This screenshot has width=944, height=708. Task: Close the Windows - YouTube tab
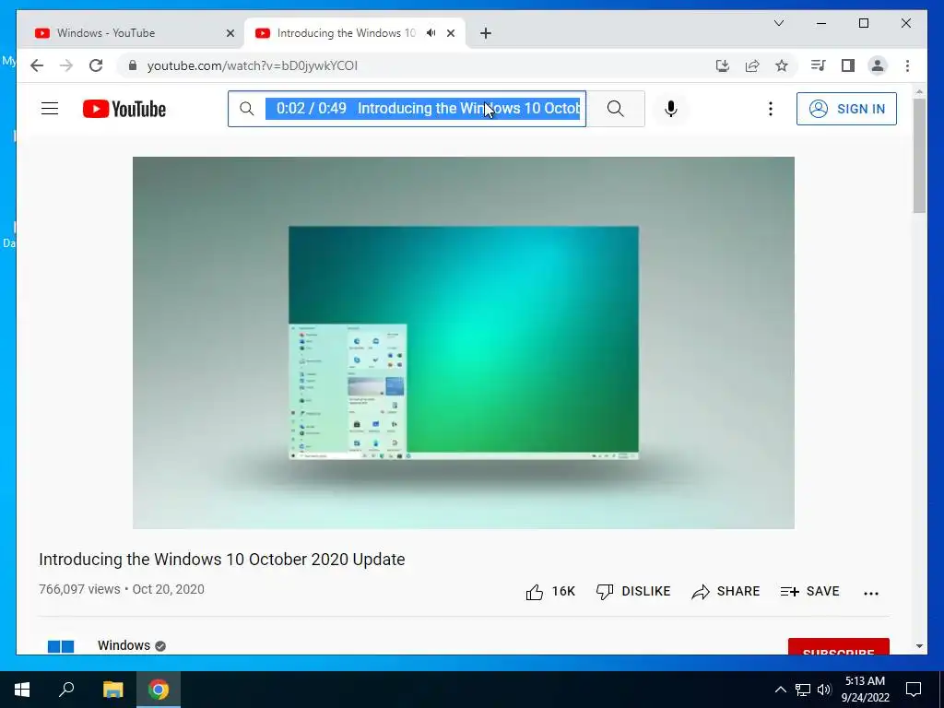230,34
